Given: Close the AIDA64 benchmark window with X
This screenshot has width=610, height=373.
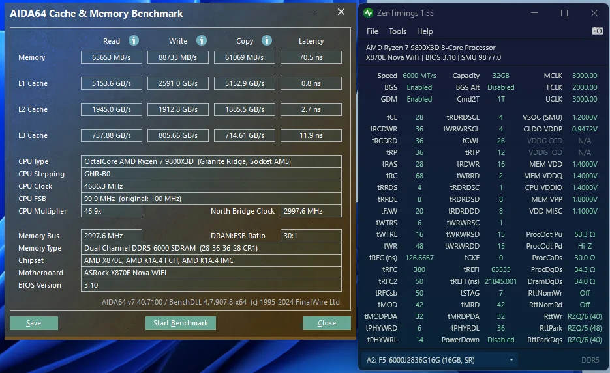Looking at the screenshot, I should (x=341, y=12).
